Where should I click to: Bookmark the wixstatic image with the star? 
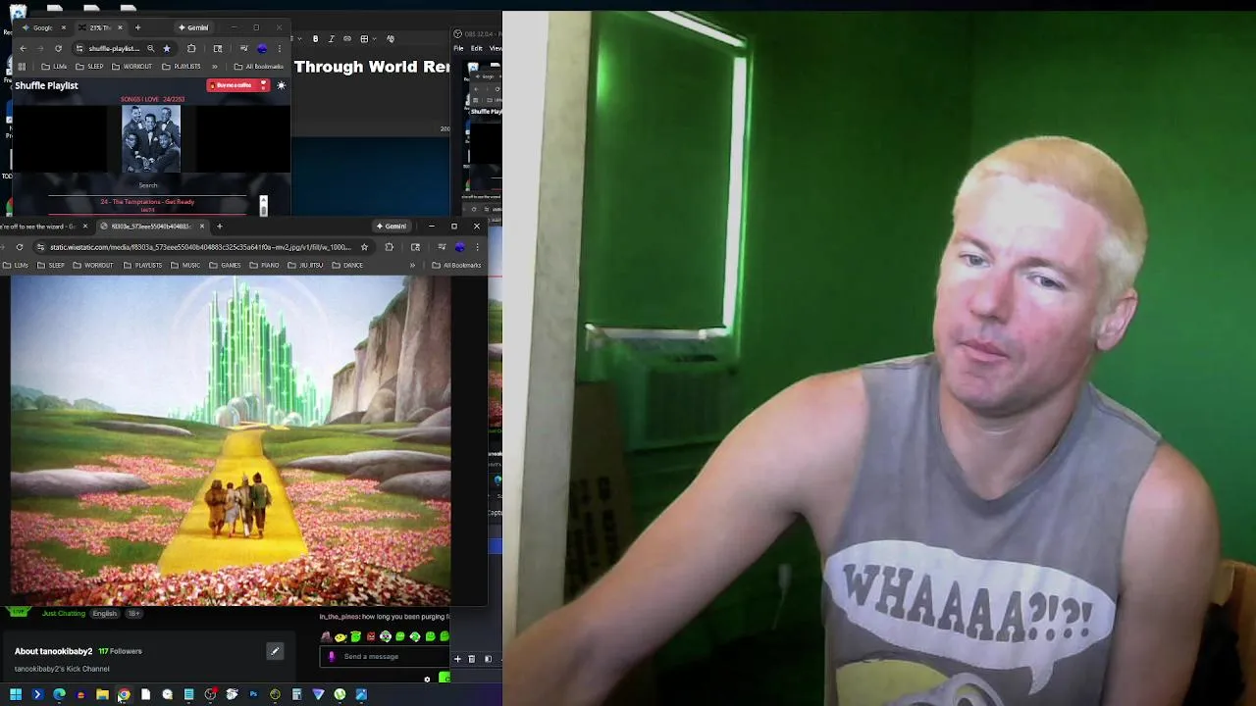pyautogui.click(x=364, y=247)
